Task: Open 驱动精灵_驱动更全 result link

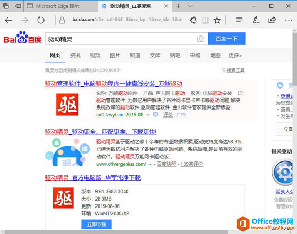Action: 101,131
